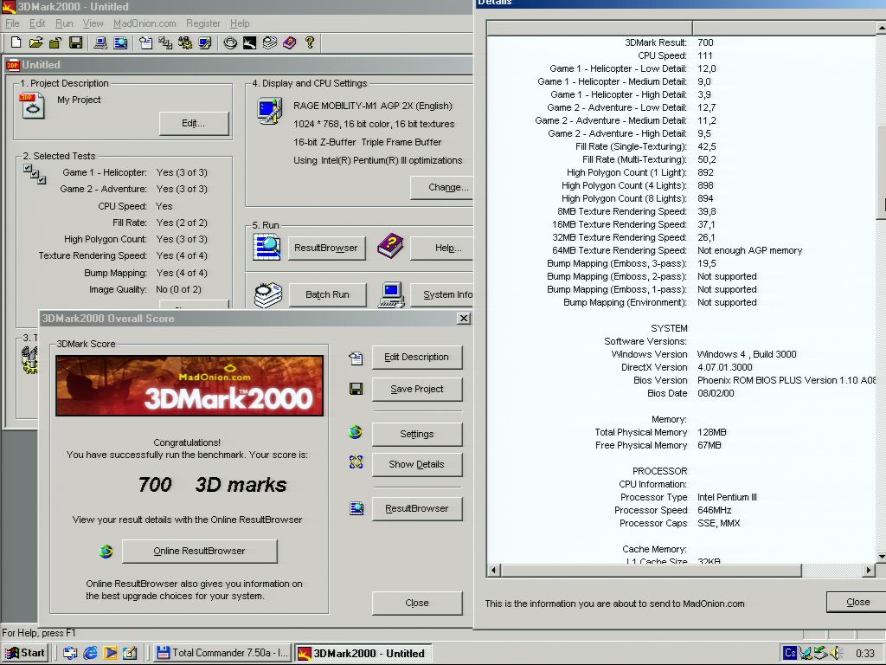Click the Edit description toolbar icon

[145, 42]
